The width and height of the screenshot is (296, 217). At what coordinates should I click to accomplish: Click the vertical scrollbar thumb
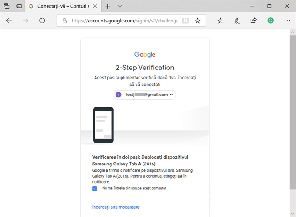click(x=292, y=112)
